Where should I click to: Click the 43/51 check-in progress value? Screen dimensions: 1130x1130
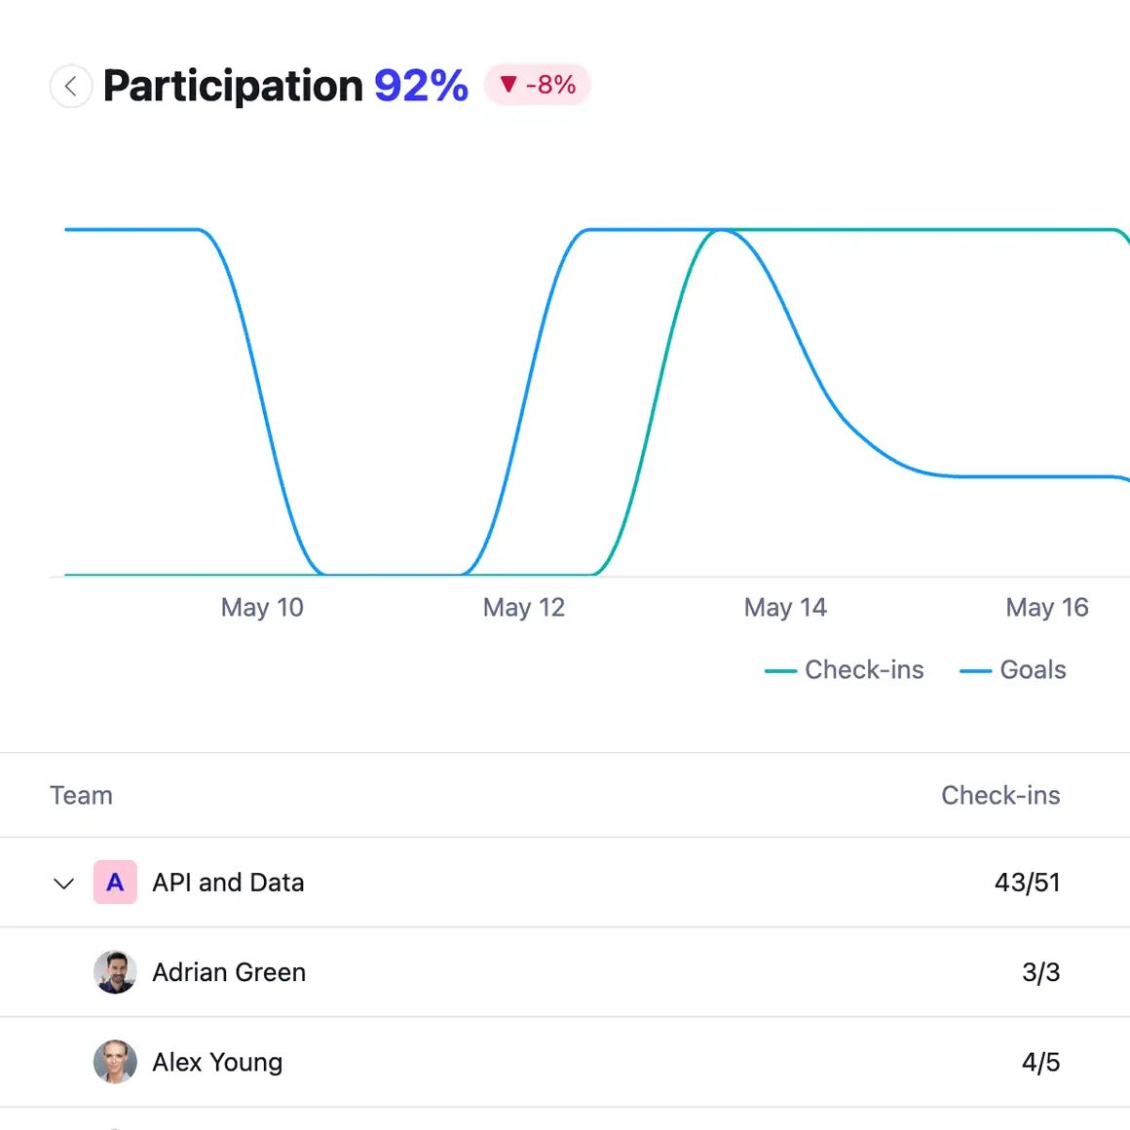(x=1027, y=883)
